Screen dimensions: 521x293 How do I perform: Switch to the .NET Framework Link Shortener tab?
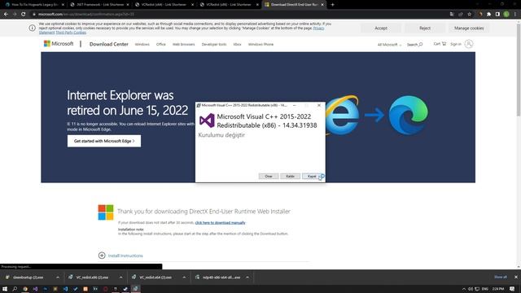pos(99,5)
